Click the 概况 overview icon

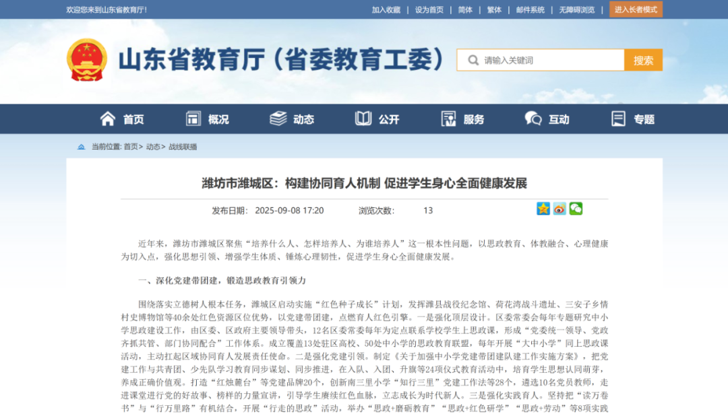(x=193, y=118)
